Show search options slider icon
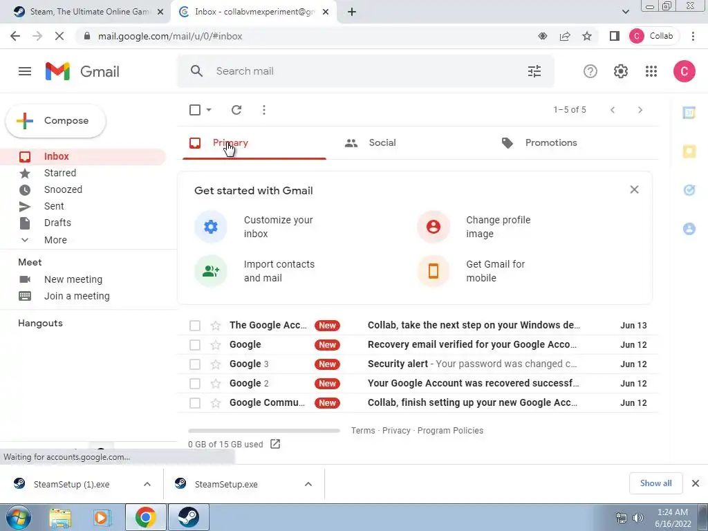 [534, 71]
